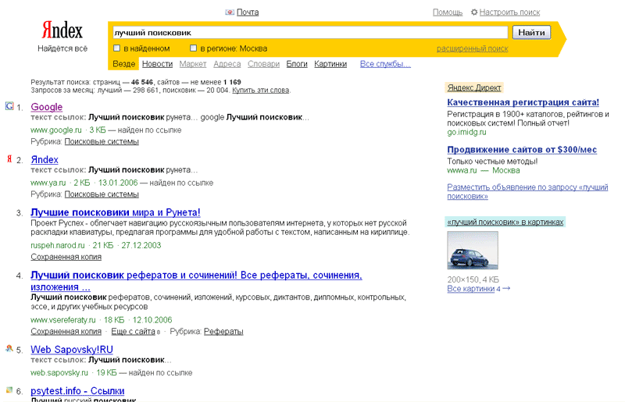Click the web.sapovsky.ru URL text
The height and width of the screenshot is (402, 625).
coord(59,372)
